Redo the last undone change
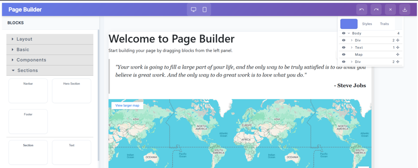418x168 pixels. [x=376, y=10]
